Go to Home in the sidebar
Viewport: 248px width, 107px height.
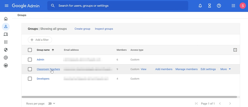tap(6, 19)
